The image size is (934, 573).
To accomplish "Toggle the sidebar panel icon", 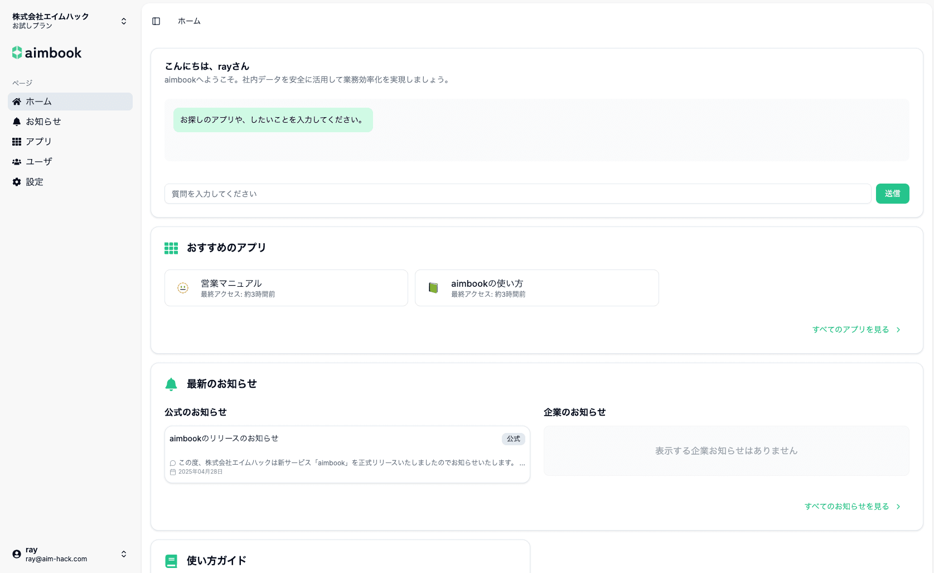I will point(156,21).
